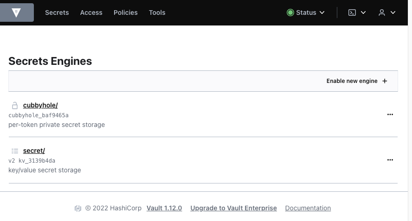The height and width of the screenshot is (221, 412).
Task: Click the plus icon to enable engine
Action: coord(385,81)
